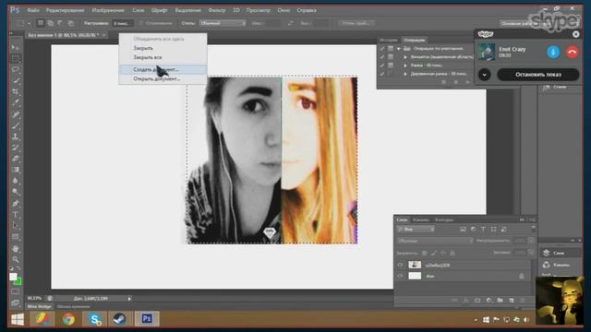Select the Eraser tool
The image size is (591, 332).
[16, 159]
